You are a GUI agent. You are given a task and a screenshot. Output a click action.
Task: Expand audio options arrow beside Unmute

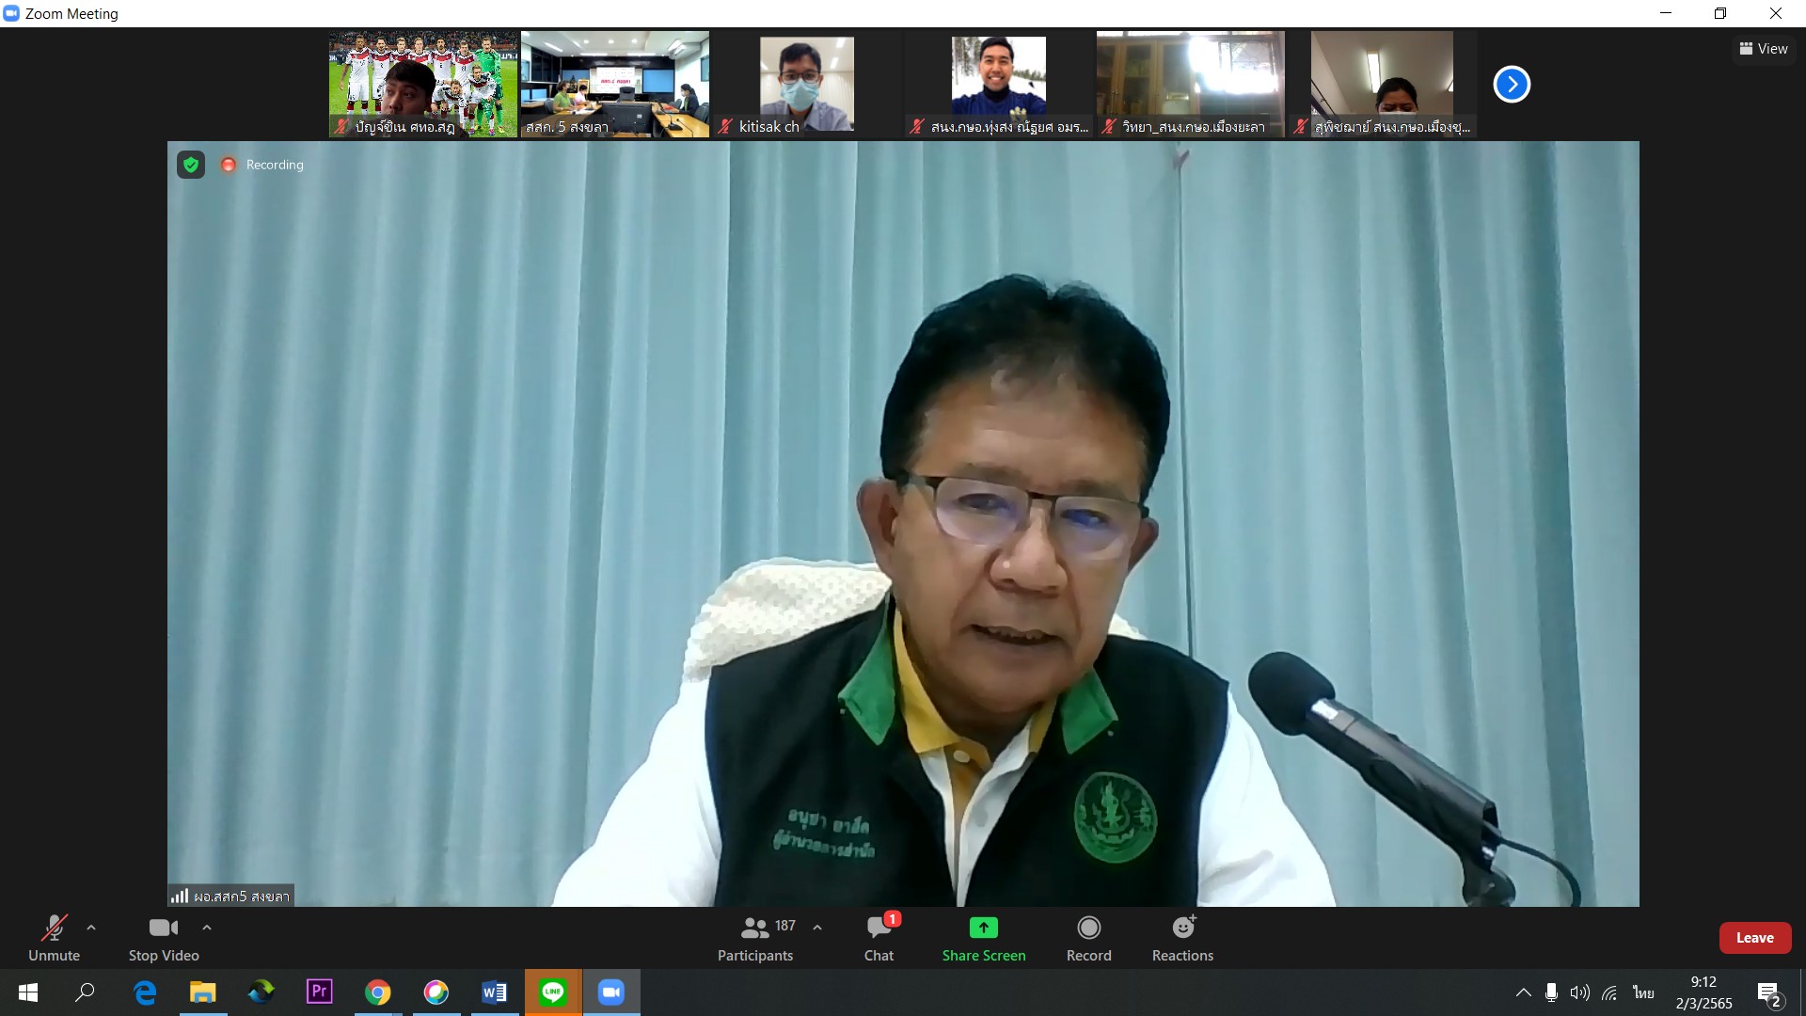tap(91, 928)
